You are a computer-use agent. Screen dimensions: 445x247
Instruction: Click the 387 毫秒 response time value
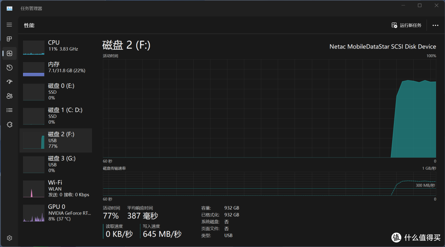[x=143, y=216]
